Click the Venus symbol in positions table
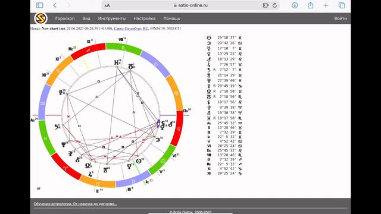Screen dimensions: 381x214 [209, 54]
